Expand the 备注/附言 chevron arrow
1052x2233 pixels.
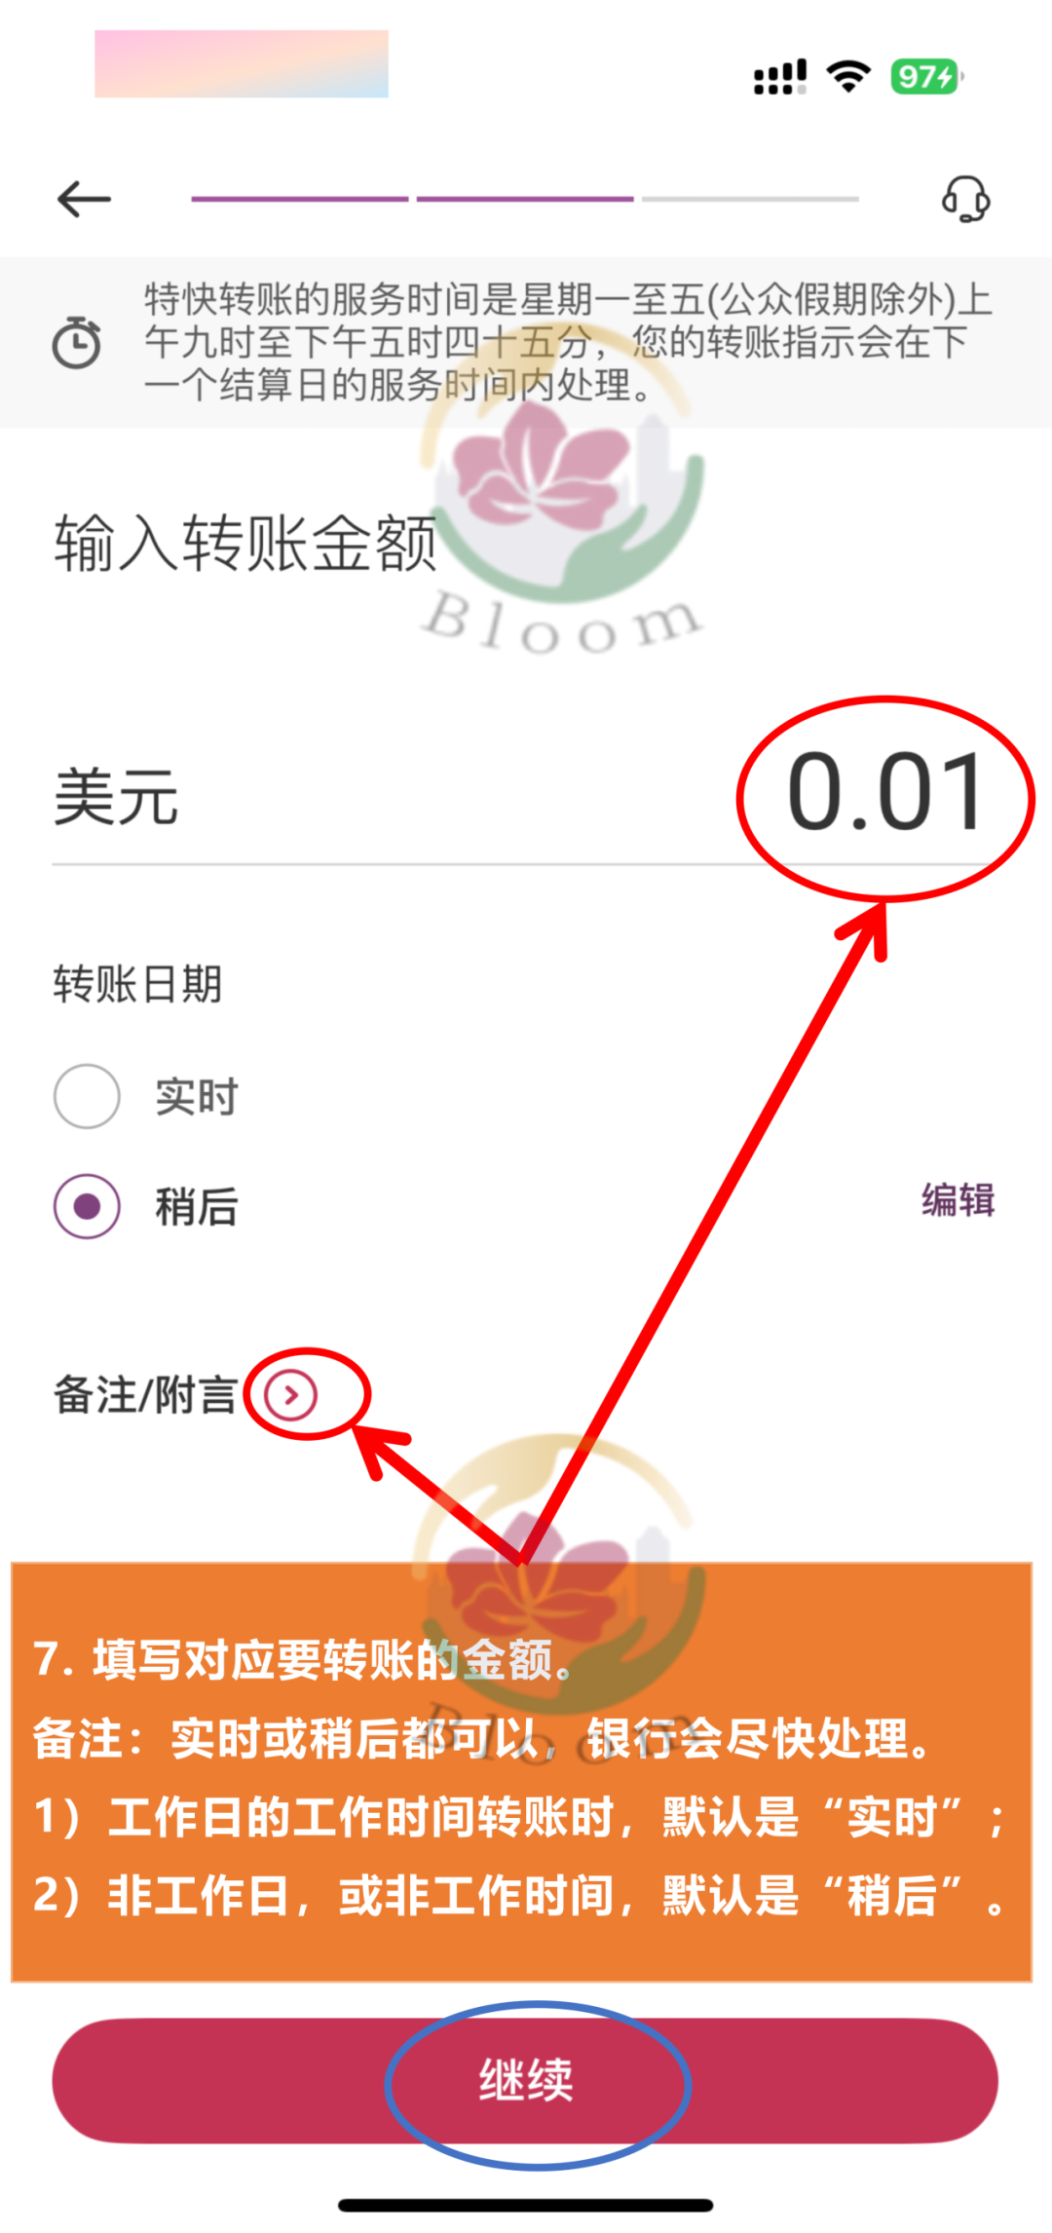pos(290,1395)
